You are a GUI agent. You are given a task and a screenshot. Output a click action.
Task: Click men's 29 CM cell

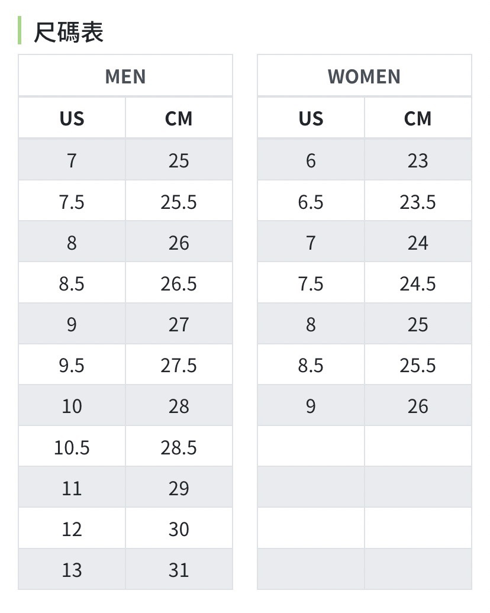point(179,489)
